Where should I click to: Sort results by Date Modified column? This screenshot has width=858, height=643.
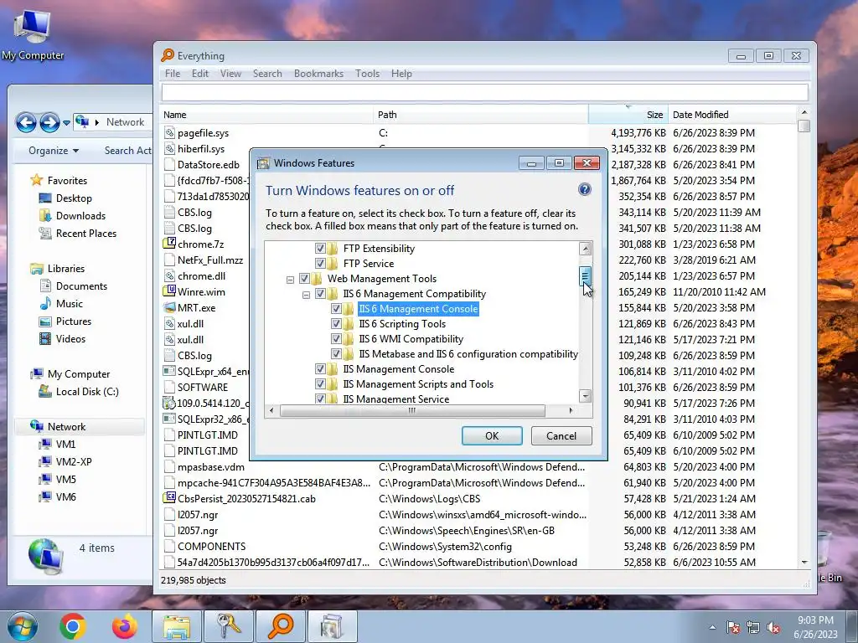point(732,115)
